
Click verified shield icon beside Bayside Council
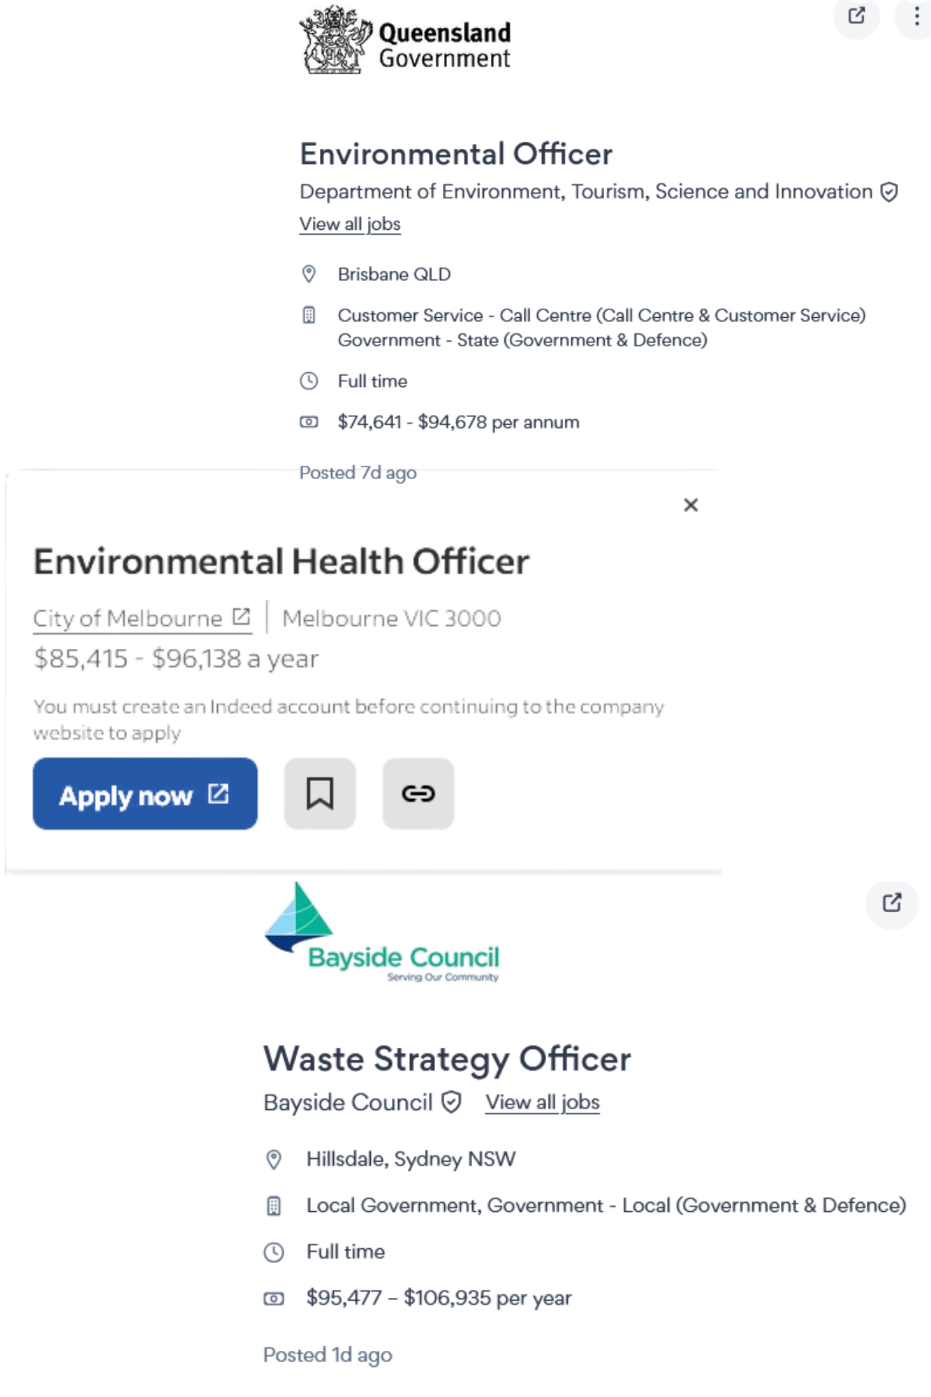[452, 1102]
